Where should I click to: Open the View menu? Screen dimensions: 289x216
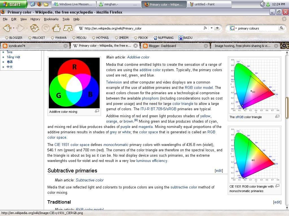[23, 19]
